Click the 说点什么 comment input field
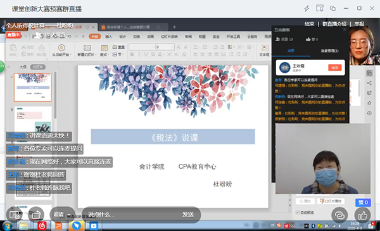Viewport: 380px width, 231px height. 131,215
